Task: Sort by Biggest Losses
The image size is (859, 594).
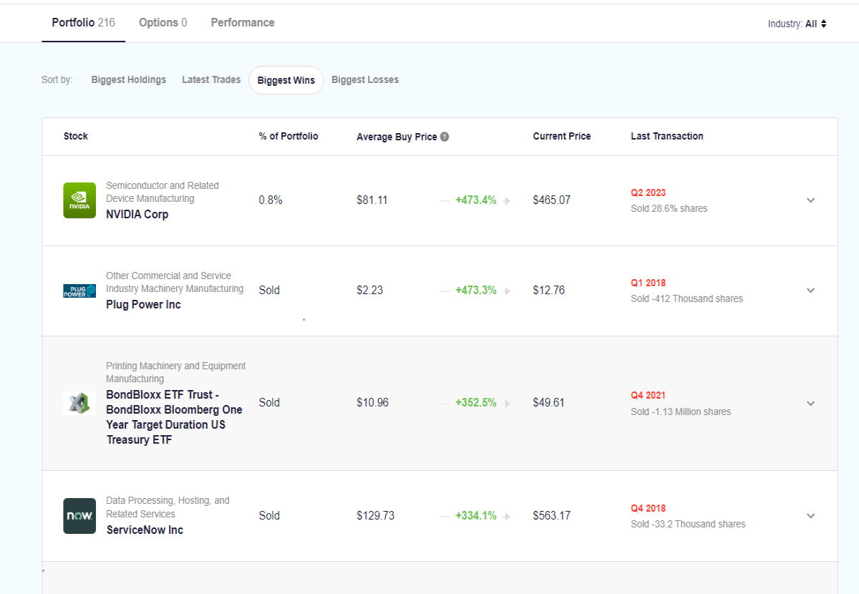Action: point(365,80)
